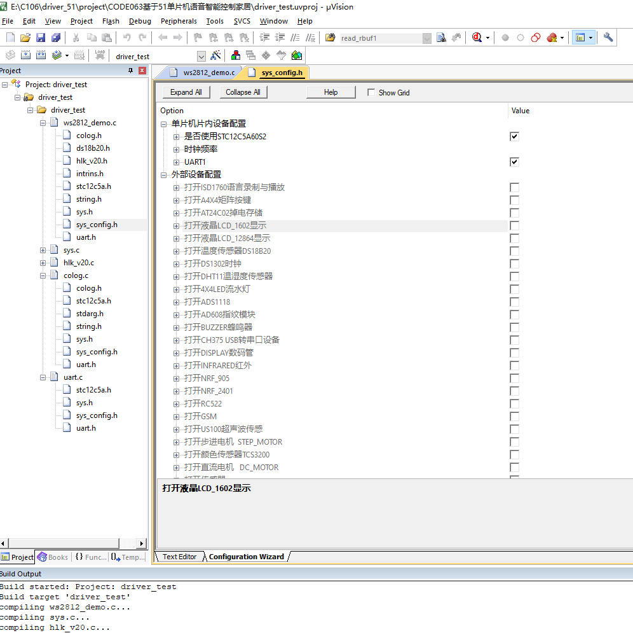633x633 pixels.
Task: Close the Project panel
Action: coord(142,71)
